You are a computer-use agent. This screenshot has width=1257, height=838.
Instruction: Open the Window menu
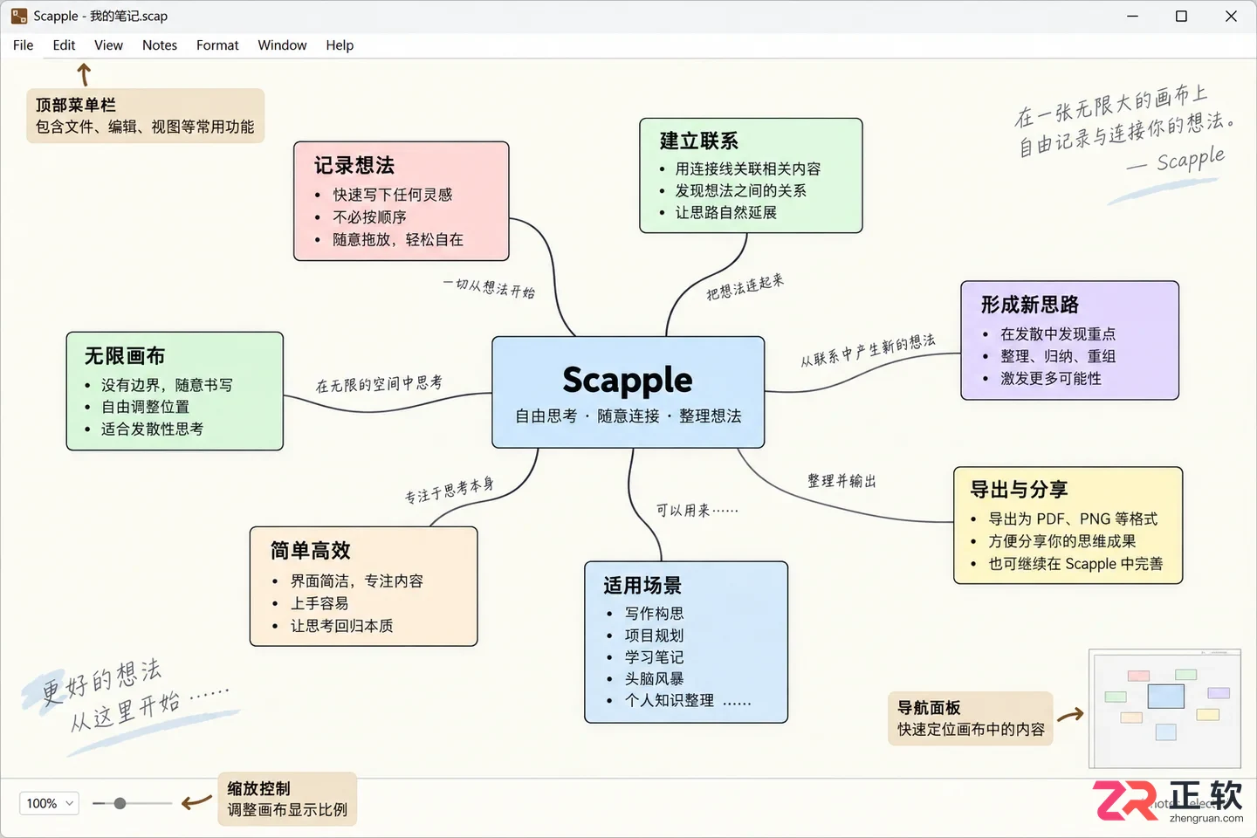point(282,45)
